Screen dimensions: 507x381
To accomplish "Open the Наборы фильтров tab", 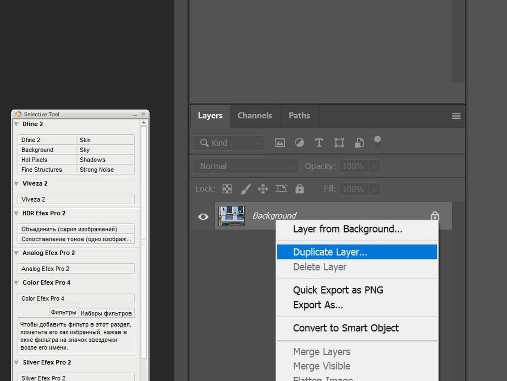I will click(x=106, y=313).
